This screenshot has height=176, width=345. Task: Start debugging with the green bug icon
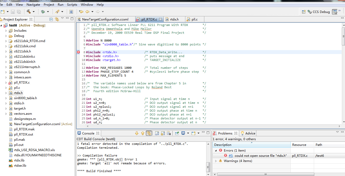43,12
